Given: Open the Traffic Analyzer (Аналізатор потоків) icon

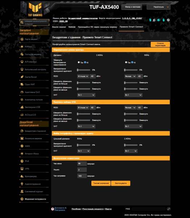Looking at the screenshot, I should pyautogui.click(x=22, y=100).
